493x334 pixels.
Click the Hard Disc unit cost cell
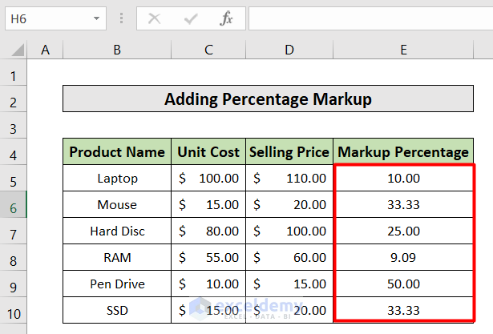(x=208, y=231)
